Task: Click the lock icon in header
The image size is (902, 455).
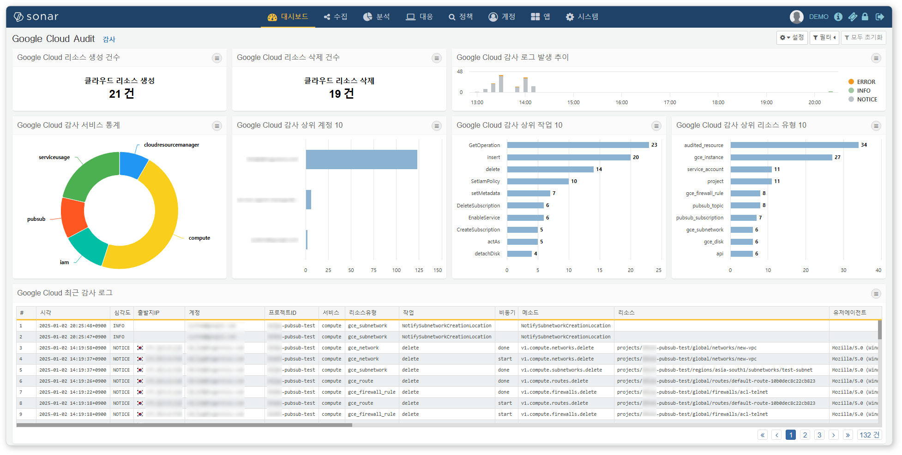Action: tap(865, 17)
